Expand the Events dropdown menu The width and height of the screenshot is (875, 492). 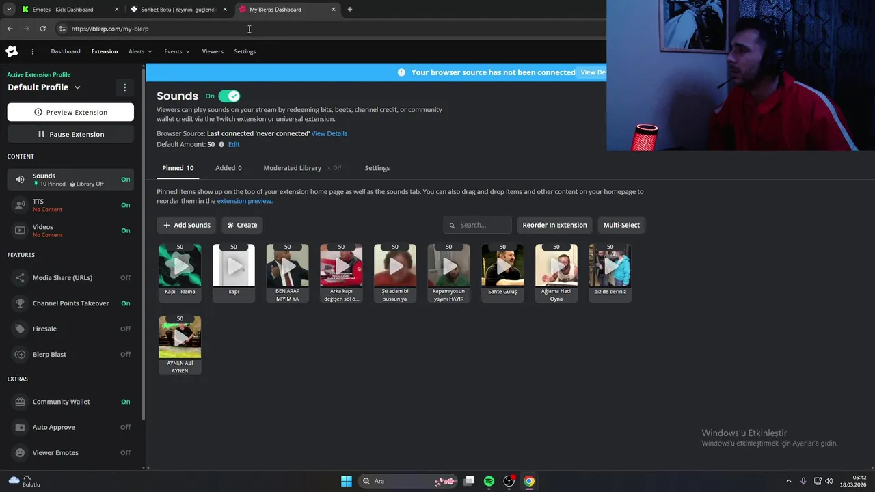(x=177, y=51)
